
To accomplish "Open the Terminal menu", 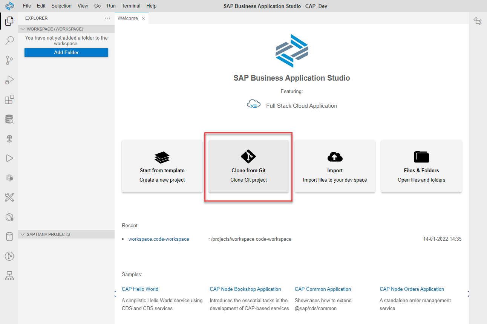I will pos(131,6).
